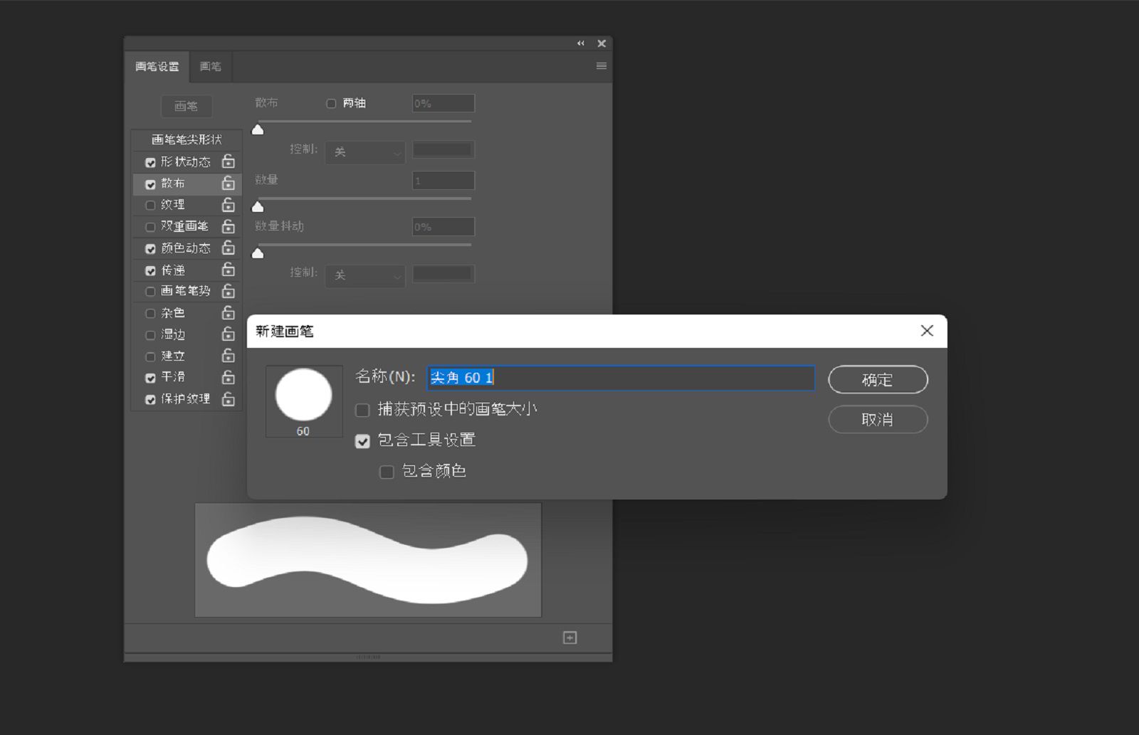Collapse the brush settings panel with double-arrow icon
The image size is (1139, 735).
[x=581, y=43]
